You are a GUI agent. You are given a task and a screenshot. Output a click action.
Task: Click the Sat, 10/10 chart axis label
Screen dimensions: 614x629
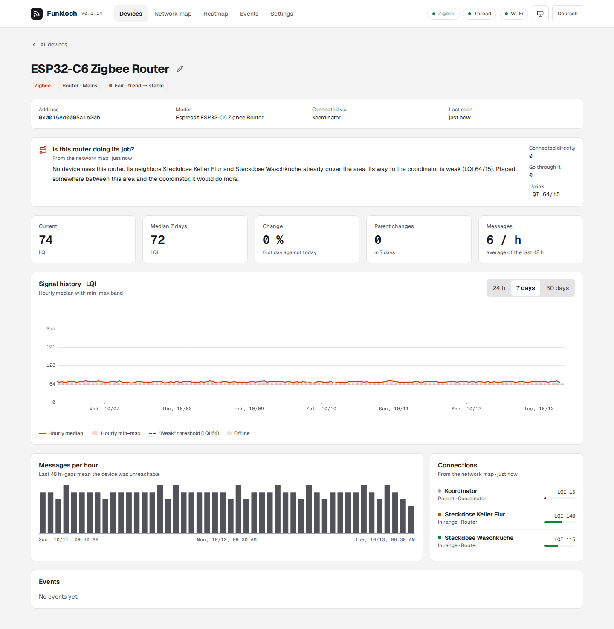pos(321,409)
